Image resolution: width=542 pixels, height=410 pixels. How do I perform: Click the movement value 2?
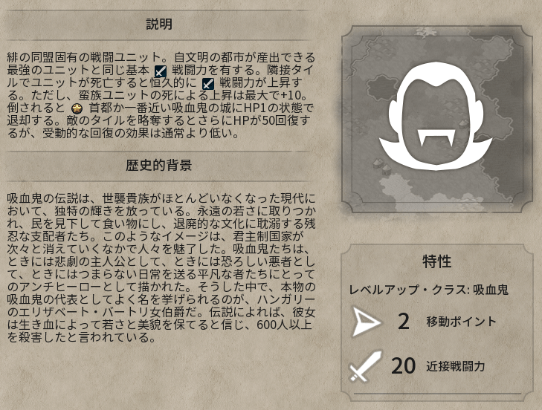click(x=404, y=322)
